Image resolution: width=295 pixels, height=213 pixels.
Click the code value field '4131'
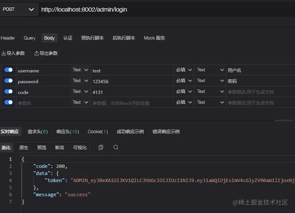pyautogui.click(x=132, y=91)
